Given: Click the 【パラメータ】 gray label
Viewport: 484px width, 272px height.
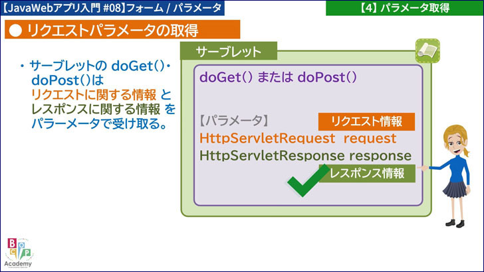Looking at the screenshot, I should tap(233, 121).
